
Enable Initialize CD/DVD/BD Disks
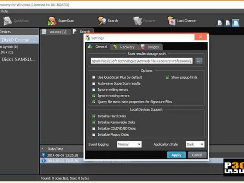coord(93,129)
